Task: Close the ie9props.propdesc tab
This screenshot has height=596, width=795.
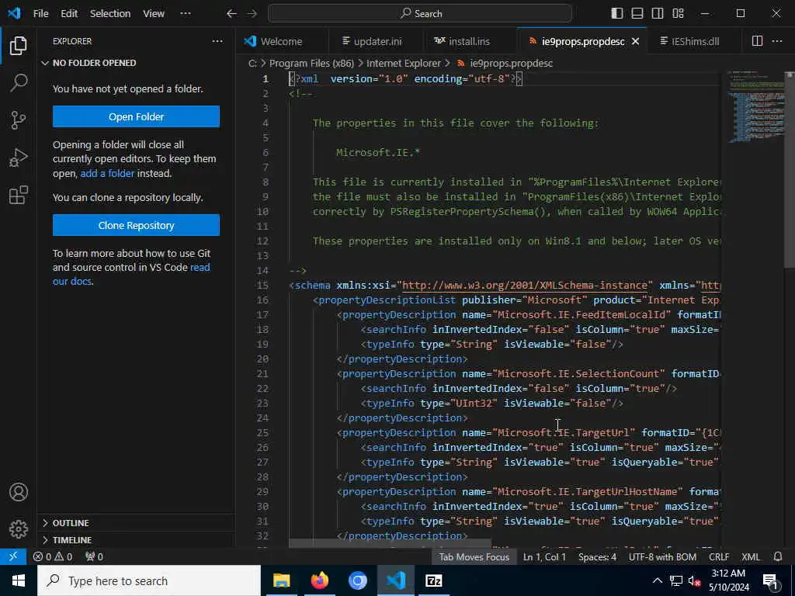Action: (x=635, y=42)
